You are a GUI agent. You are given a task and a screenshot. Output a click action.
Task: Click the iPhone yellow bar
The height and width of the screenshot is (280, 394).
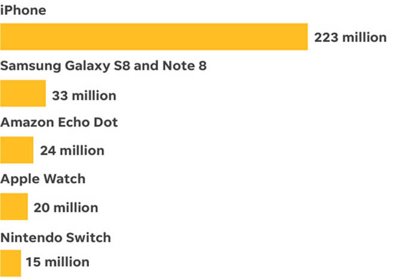pos(154,36)
